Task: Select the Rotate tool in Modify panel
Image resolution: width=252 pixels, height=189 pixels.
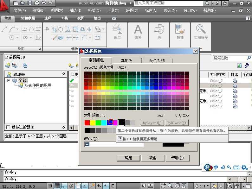Action: 61,29
